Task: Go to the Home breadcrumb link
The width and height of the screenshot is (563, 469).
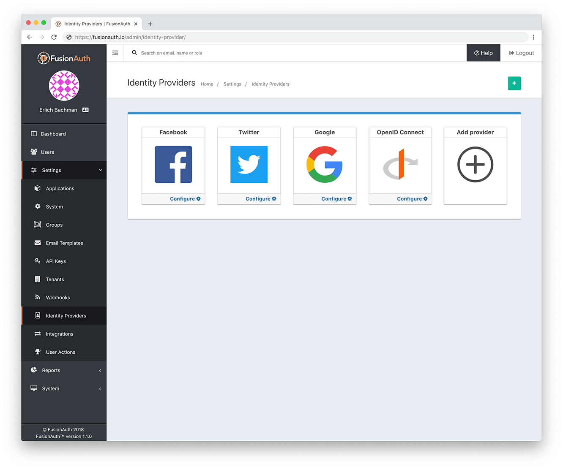Action: pos(207,84)
